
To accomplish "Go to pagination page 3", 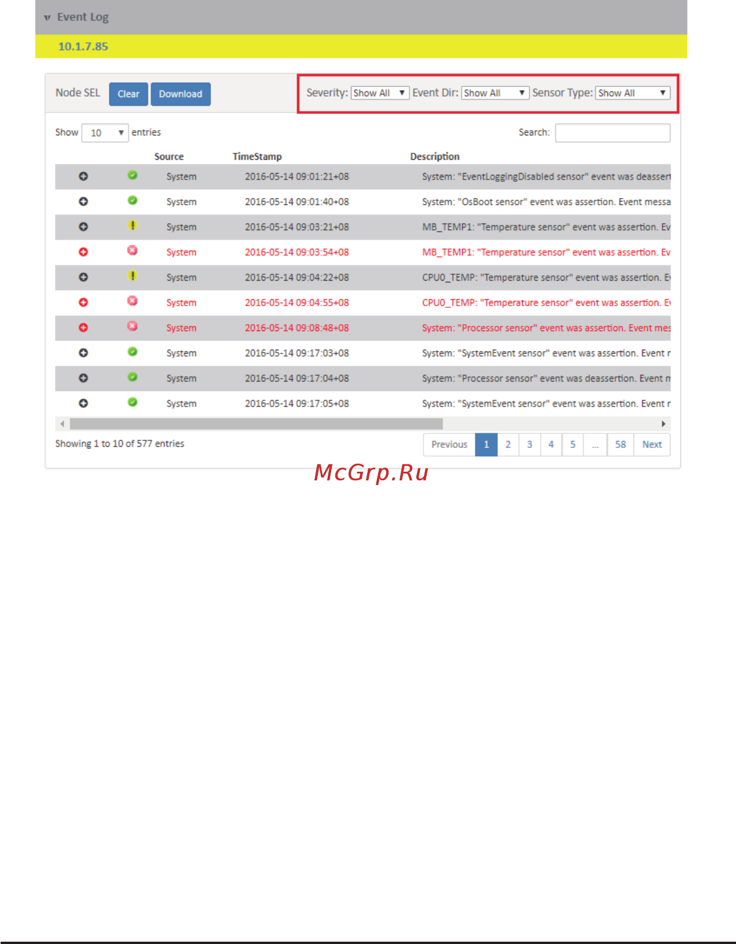I will point(529,445).
